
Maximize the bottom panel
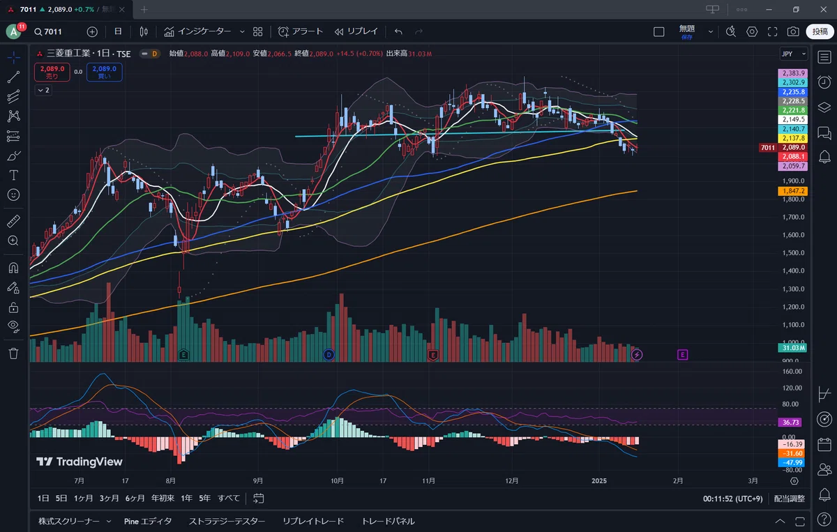coord(799,522)
